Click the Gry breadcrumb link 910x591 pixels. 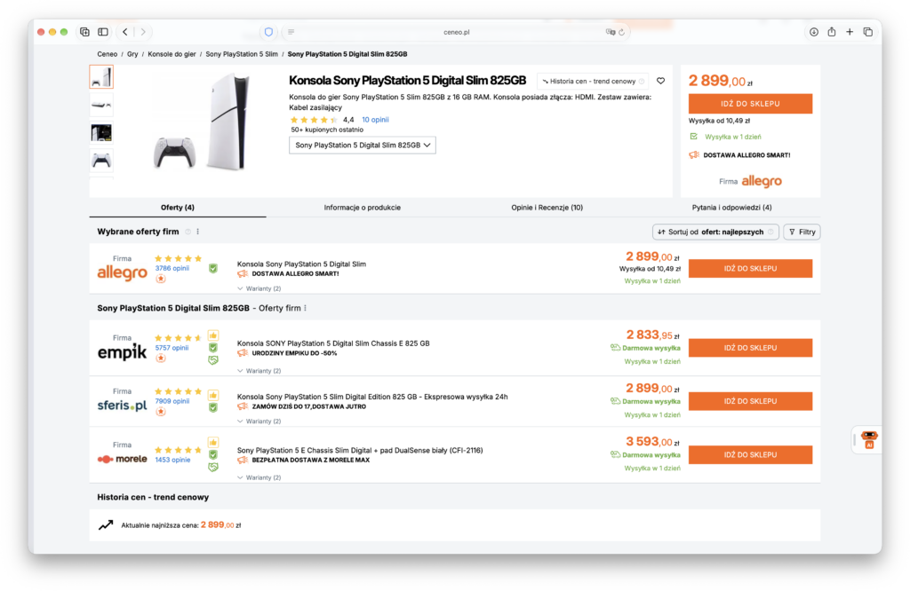[132, 54]
